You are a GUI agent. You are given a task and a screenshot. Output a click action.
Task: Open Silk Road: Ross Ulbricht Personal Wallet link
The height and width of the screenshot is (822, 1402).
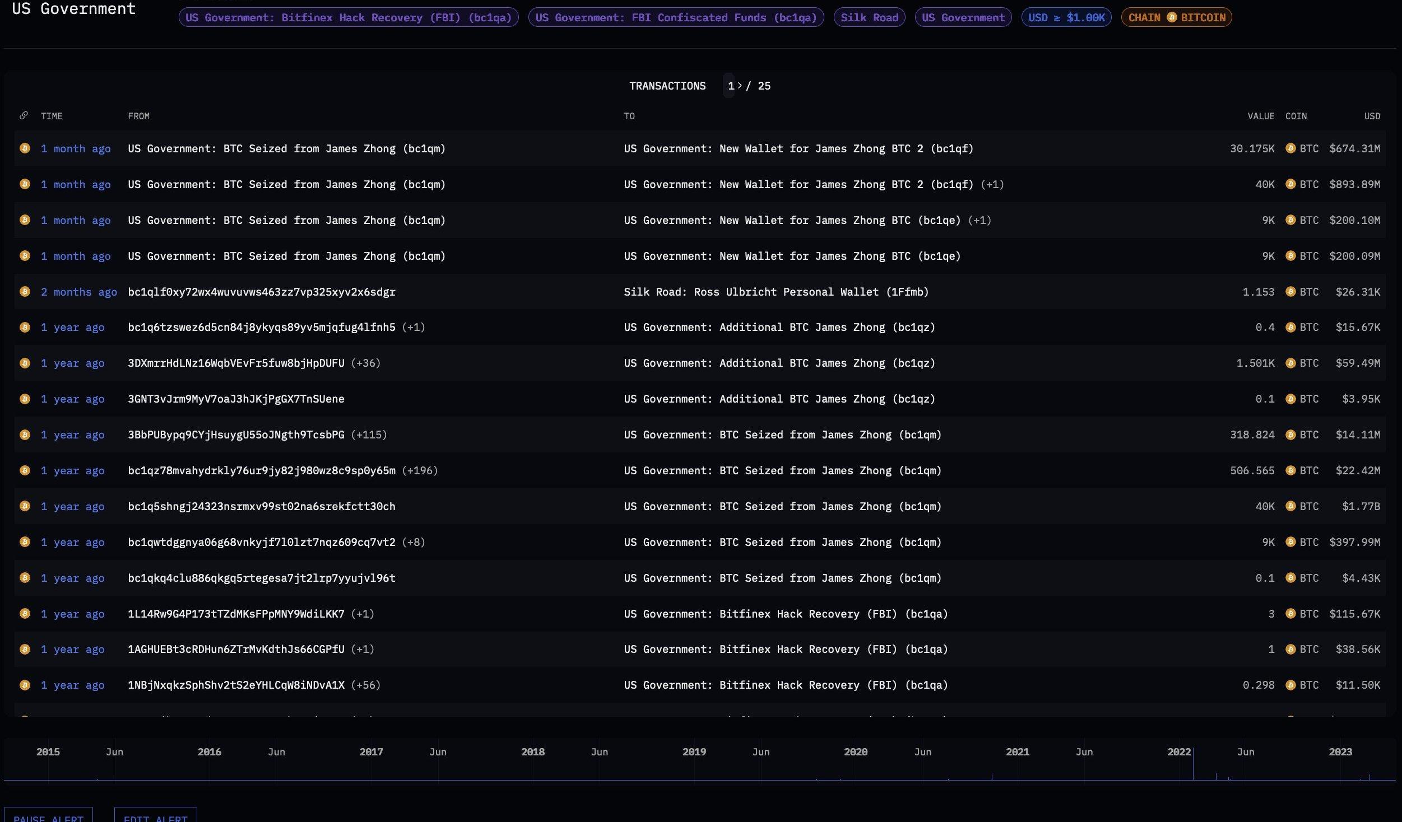click(776, 292)
